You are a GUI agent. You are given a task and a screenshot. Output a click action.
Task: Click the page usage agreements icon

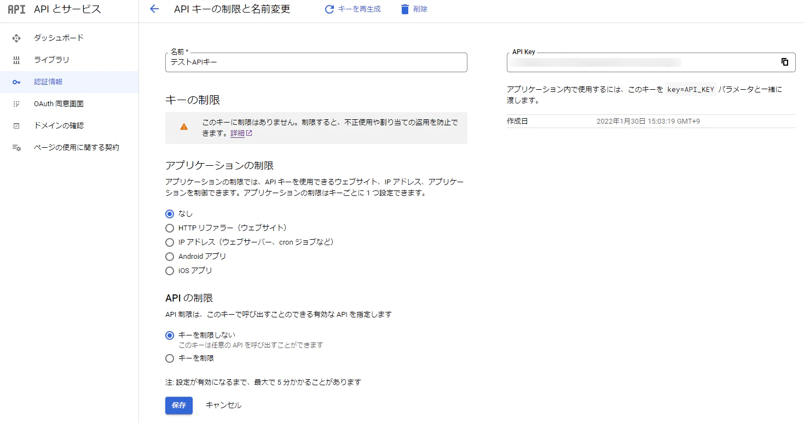click(x=16, y=148)
